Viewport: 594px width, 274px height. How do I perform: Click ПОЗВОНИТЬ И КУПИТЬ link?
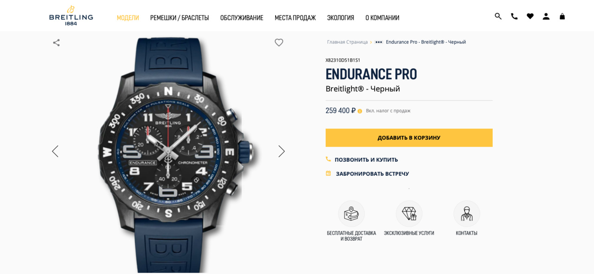click(366, 159)
